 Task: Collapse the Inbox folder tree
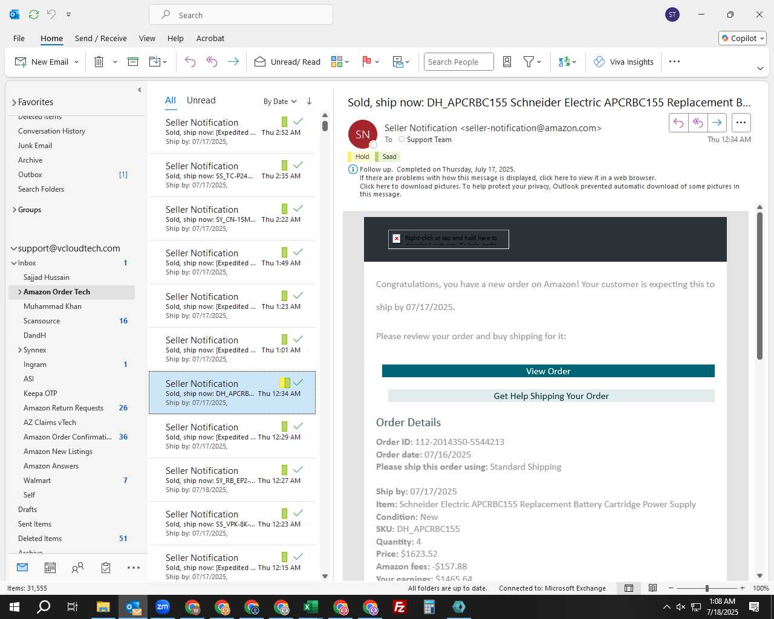14,263
